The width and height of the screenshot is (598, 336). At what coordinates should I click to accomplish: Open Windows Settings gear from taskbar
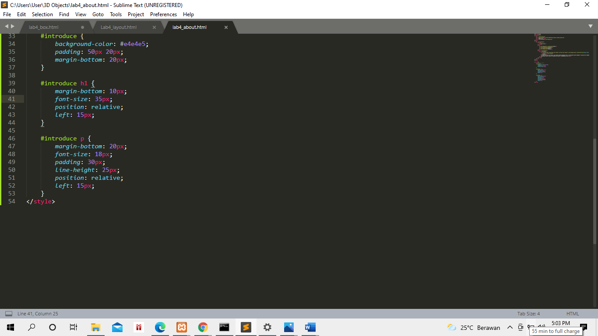tap(267, 327)
